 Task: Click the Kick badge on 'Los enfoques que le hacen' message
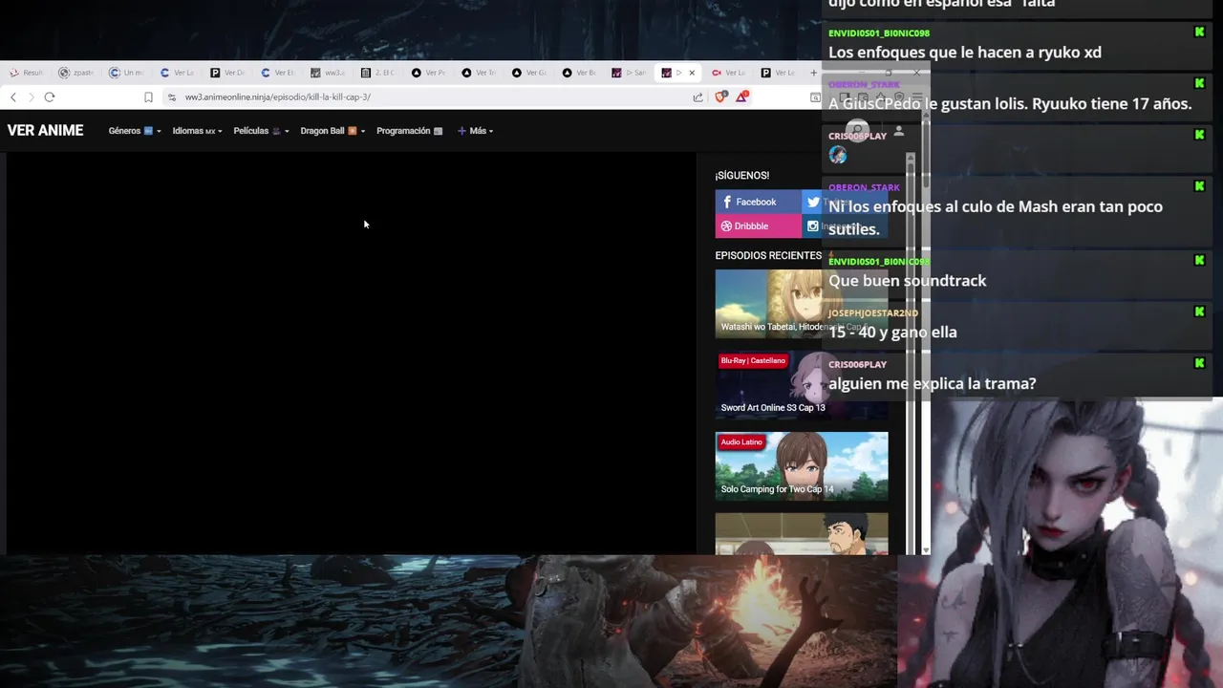tap(1200, 32)
